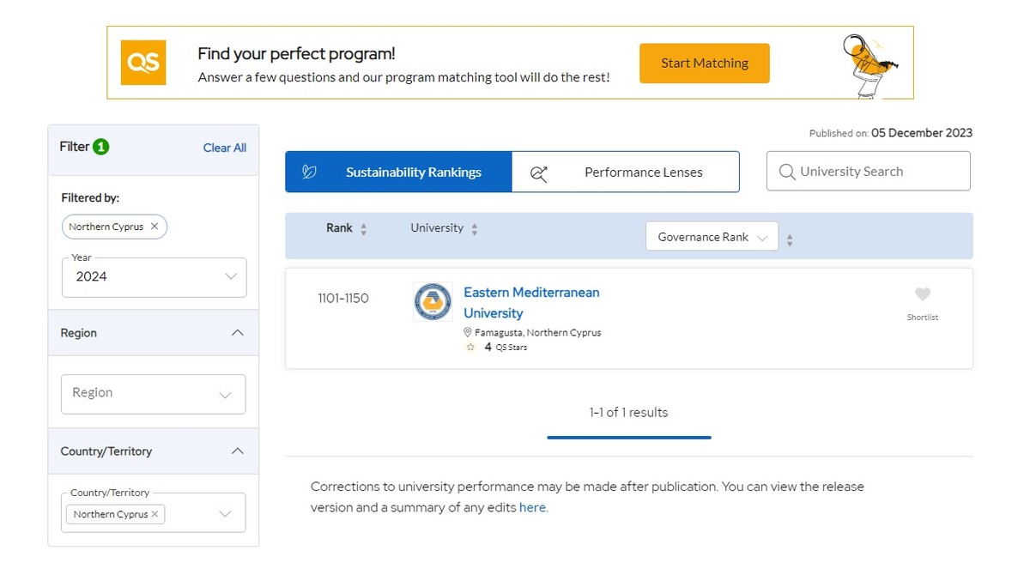
Task: Click the QS logo in banner
Action: point(143,63)
